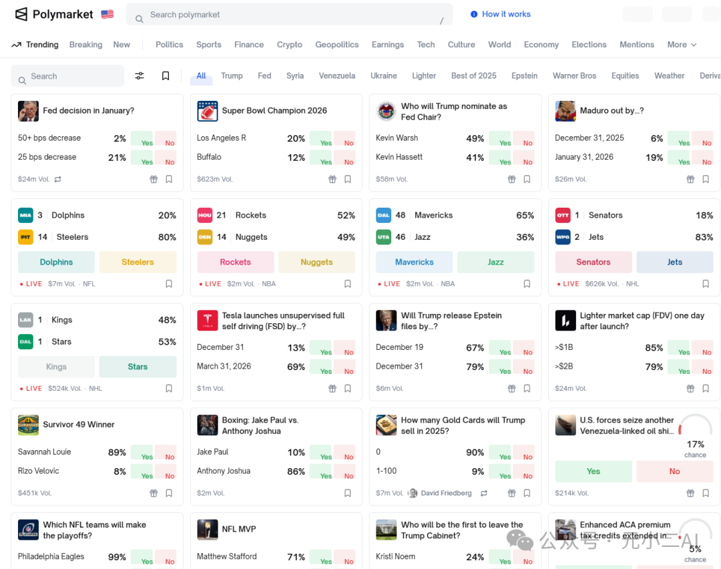The image size is (721, 569).
Task: Bookmark the Maduro out by market
Action: (x=706, y=179)
